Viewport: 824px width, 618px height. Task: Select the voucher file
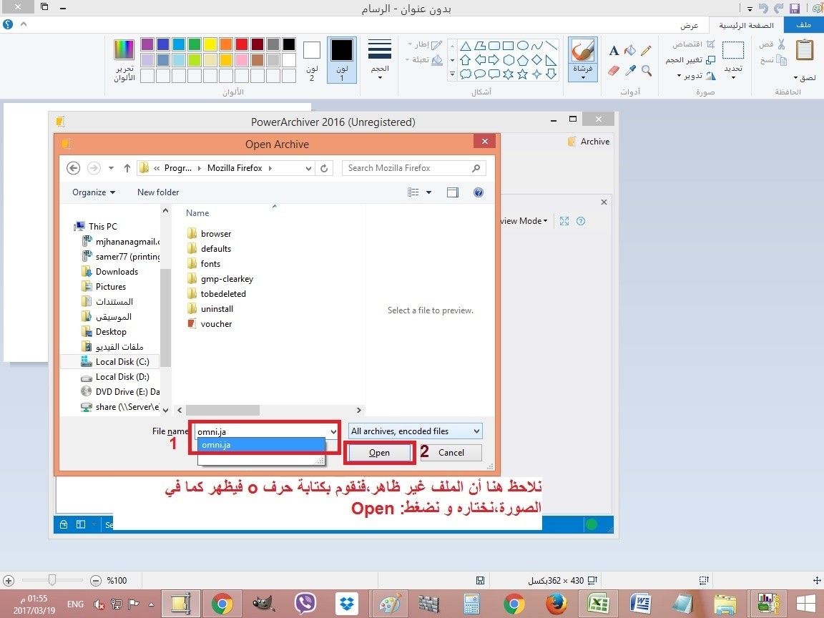tap(216, 324)
